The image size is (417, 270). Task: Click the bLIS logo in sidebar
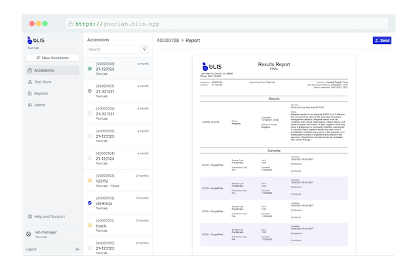tap(37, 42)
